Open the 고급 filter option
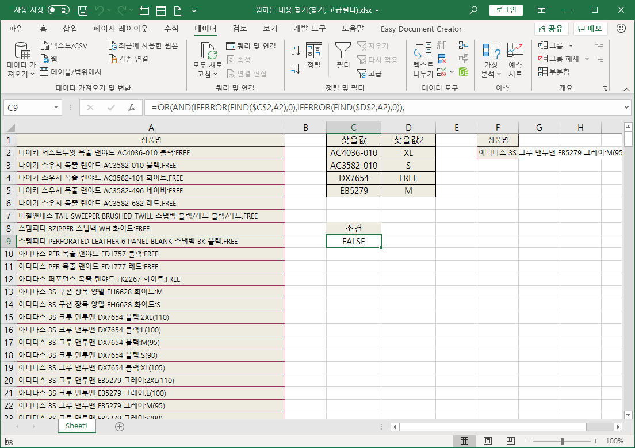 click(x=369, y=74)
